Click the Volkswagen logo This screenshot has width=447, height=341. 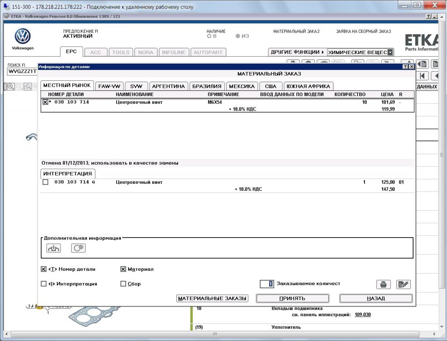(23, 36)
